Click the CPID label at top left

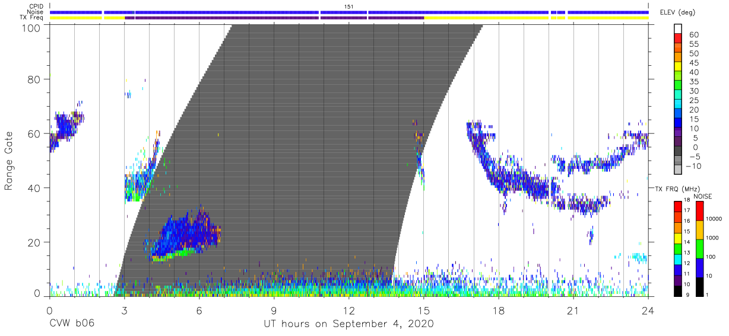[36, 6]
